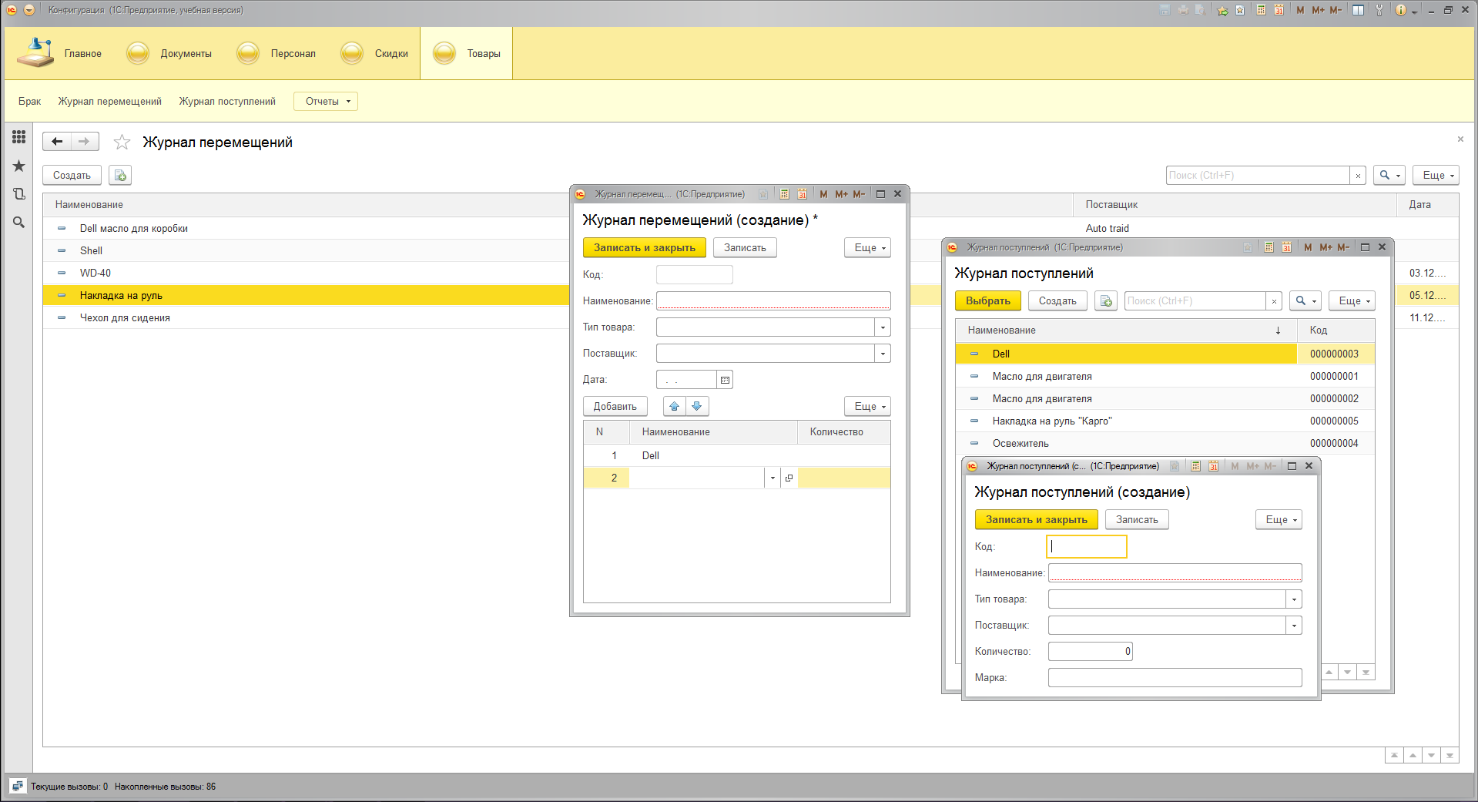Click copy-create icon in Журнал поступлений window
This screenshot has width=1478, height=802.
[1106, 301]
